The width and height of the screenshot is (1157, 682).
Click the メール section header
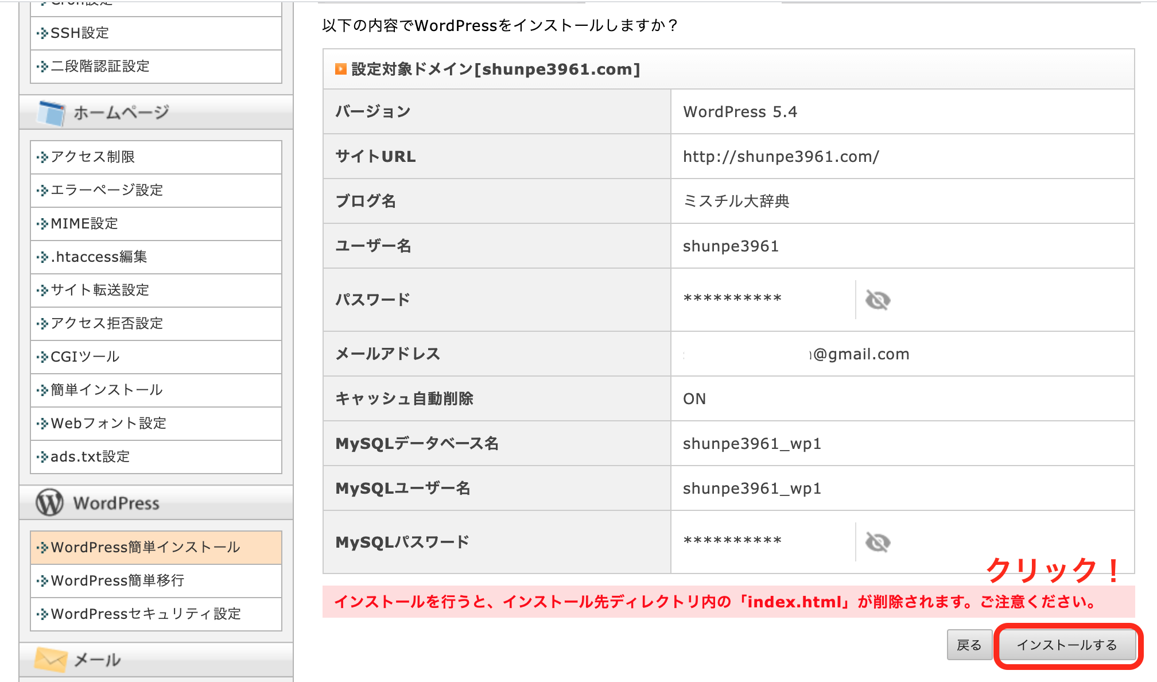click(156, 660)
